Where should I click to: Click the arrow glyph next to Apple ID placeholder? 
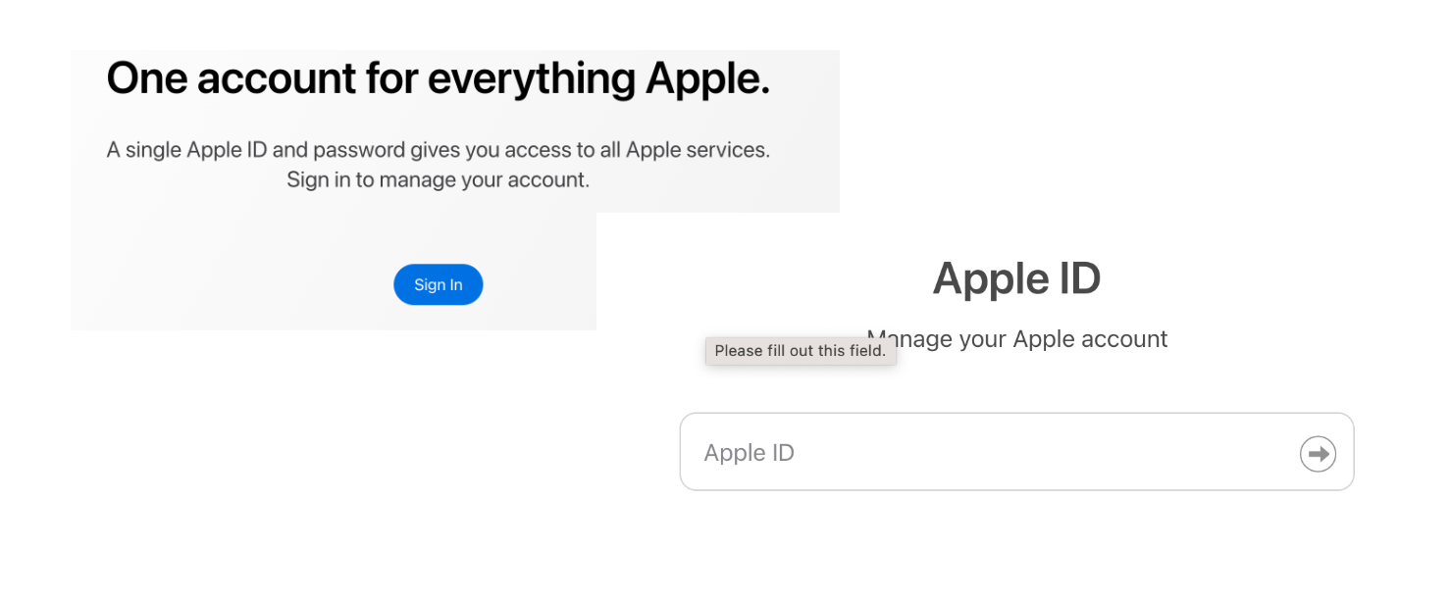(x=1318, y=452)
